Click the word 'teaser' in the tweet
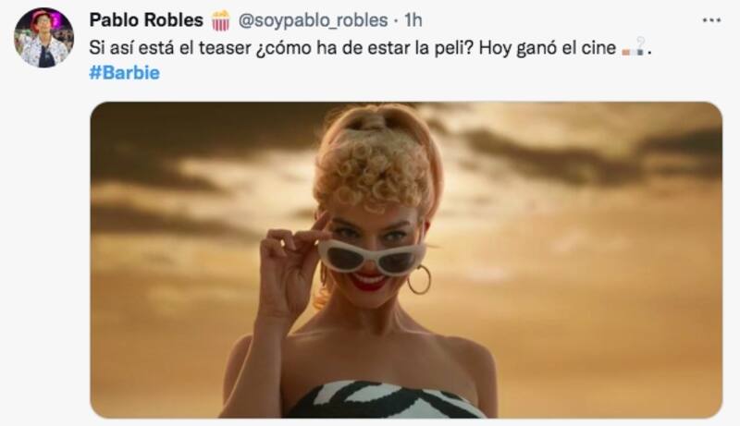 225,48
